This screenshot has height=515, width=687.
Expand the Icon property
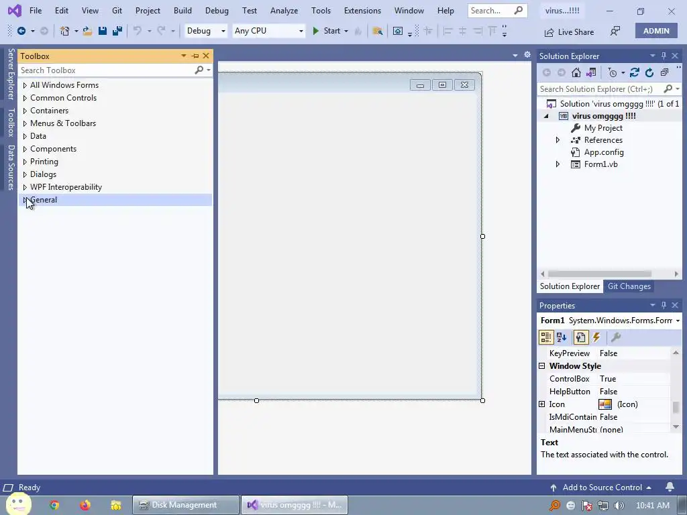(542, 404)
